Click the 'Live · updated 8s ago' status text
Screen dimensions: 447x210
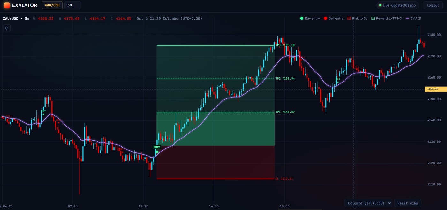click(x=399, y=5)
